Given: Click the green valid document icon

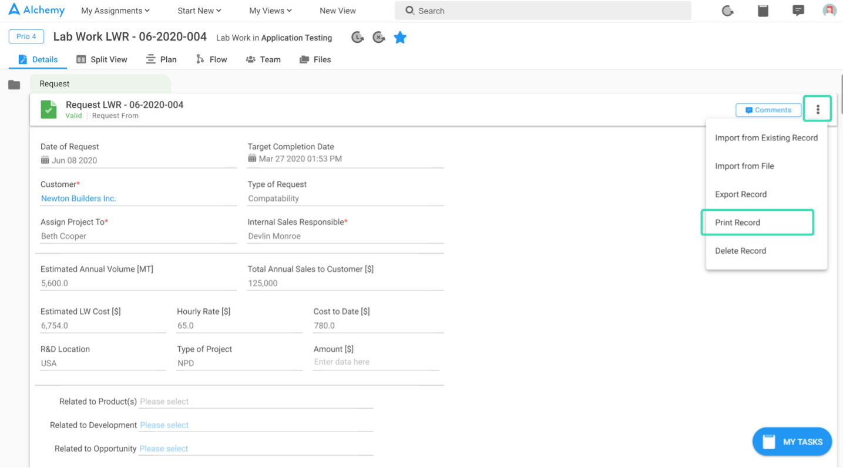Looking at the screenshot, I should [x=49, y=109].
